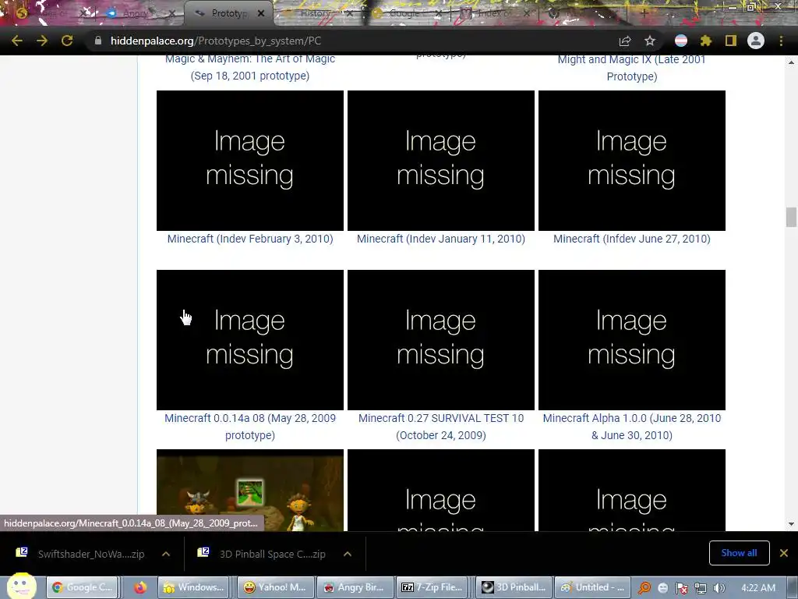Click Indev January 11, 2010 missing image thumbnail
This screenshot has height=599, width=798.
point(441,161)
